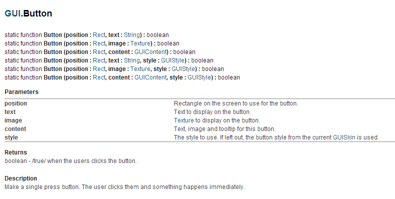Click Rect in the image and style overload

tap(99, 69)
